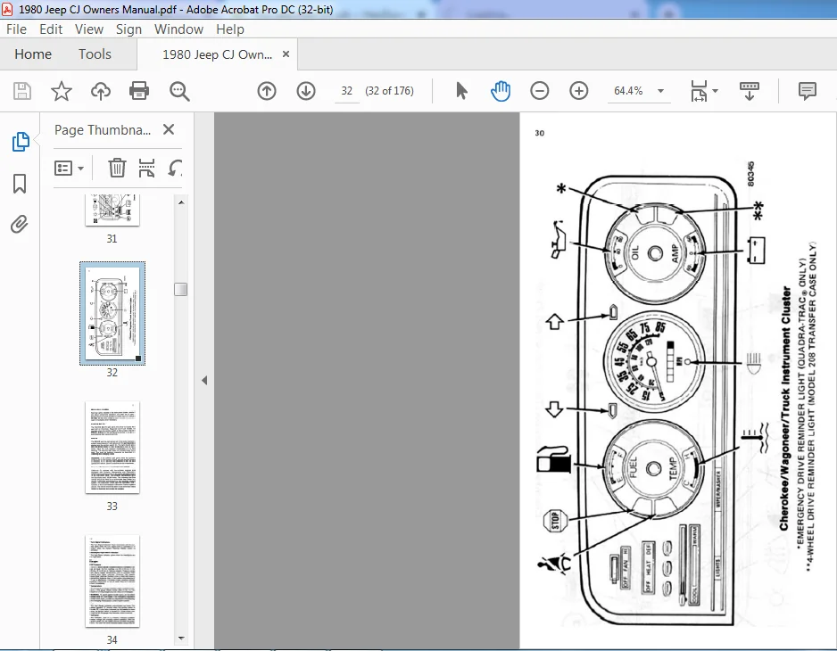This screenshot has width=837, height=651.
Task: Close the Page Thumbnails panel
Action: [x=169, y=129]
